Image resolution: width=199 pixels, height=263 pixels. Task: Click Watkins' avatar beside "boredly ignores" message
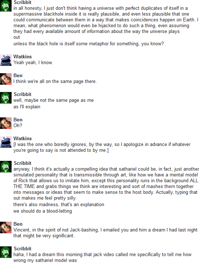(x=6, y=142)
